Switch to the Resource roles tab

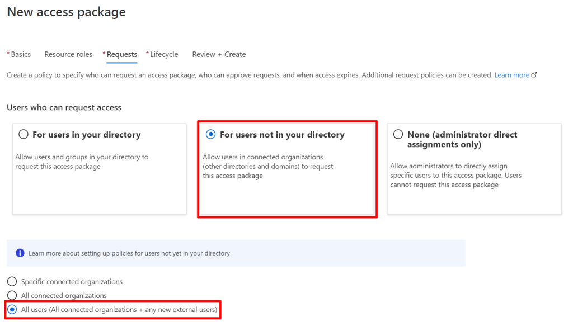pyautogui.click(x=68, y=54)
